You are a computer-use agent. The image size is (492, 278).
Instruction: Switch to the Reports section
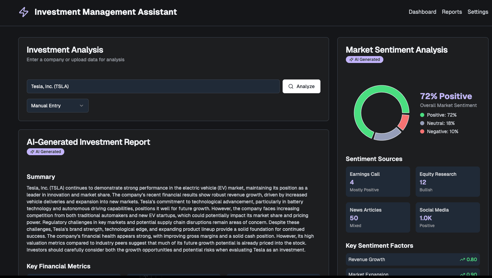pos(452,12)
